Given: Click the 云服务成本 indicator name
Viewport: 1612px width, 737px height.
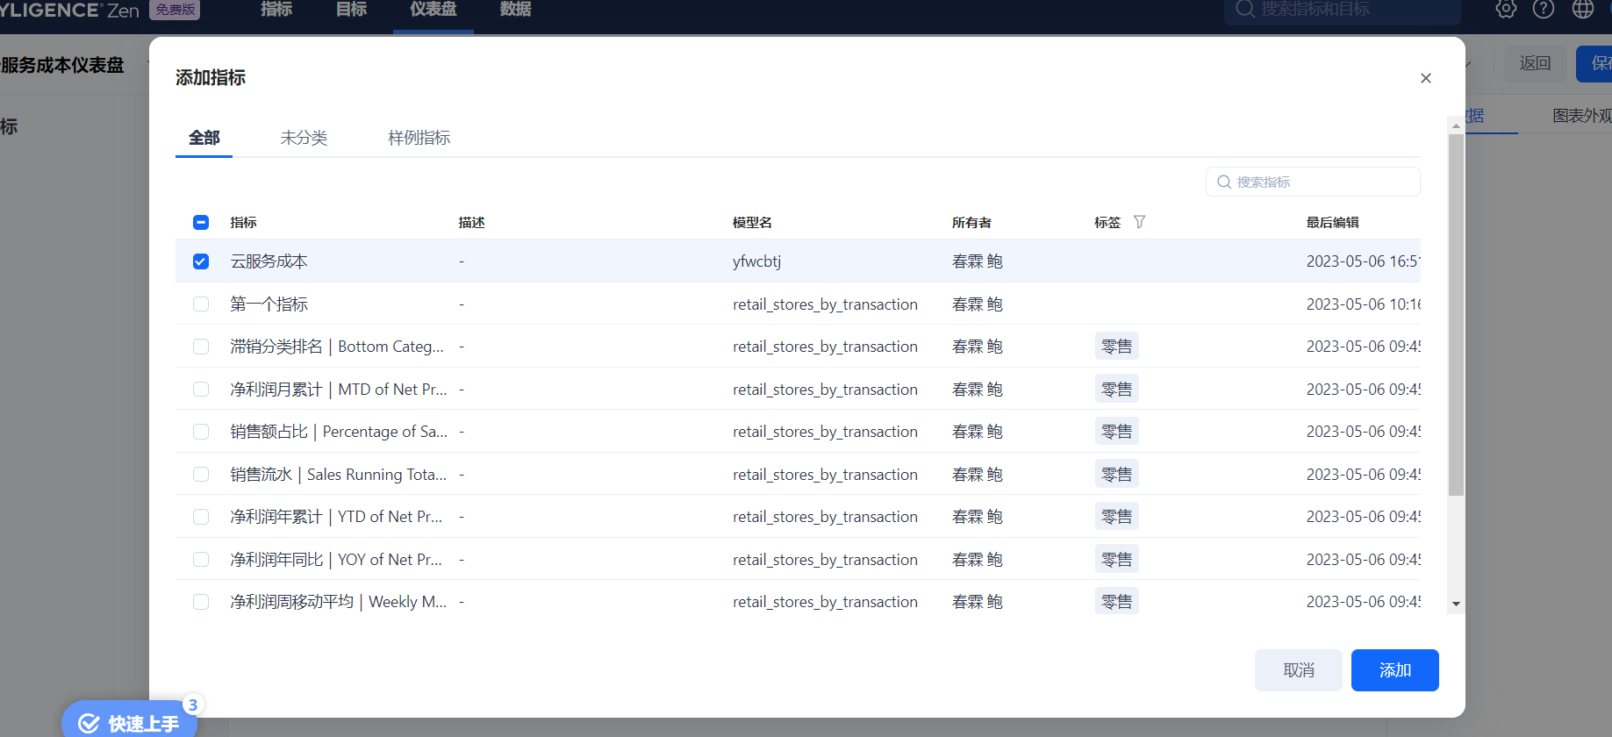Looking at the screenshot, I should [269, 261].
